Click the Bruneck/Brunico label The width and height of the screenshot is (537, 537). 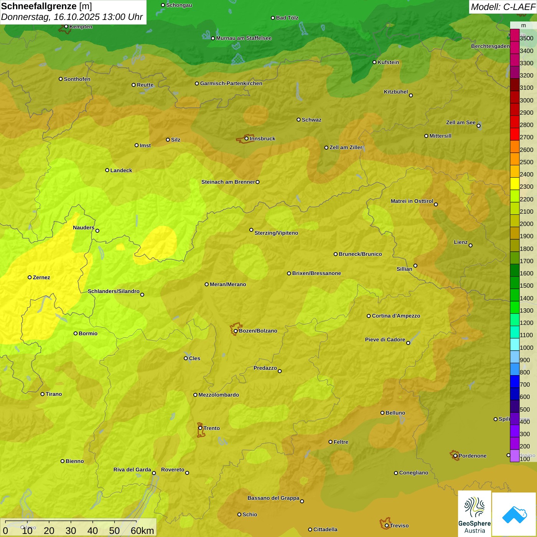pyautogui.click(x=360, y=254)
